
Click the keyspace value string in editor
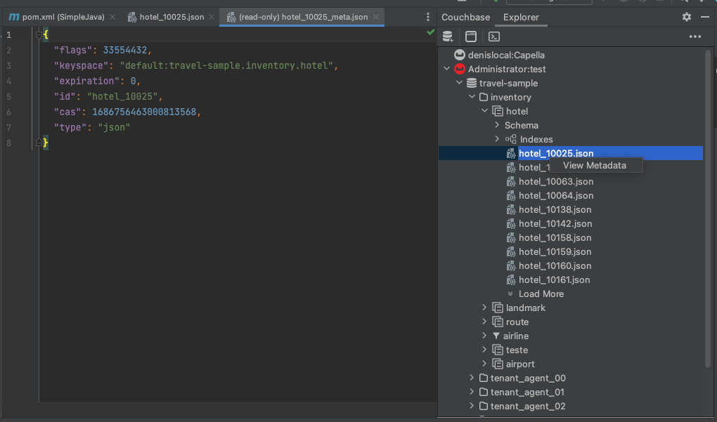point(226,65)
